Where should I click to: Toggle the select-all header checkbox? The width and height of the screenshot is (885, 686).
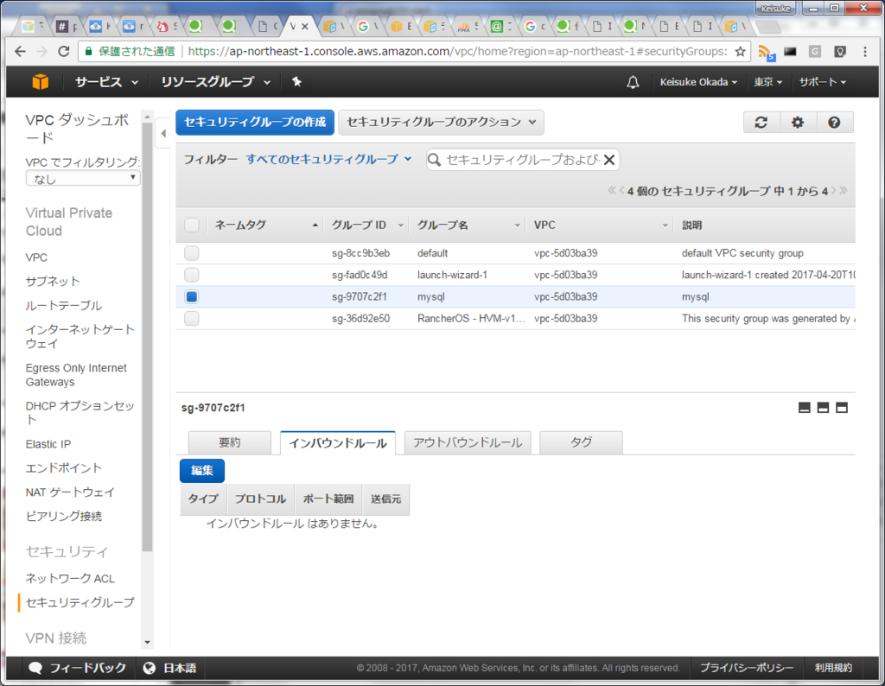tap(192, 225)
